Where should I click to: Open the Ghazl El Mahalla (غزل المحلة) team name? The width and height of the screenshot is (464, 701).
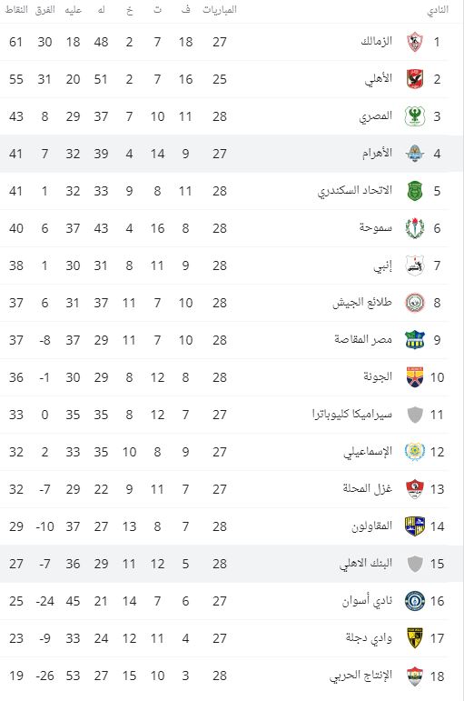pos(368,488)
